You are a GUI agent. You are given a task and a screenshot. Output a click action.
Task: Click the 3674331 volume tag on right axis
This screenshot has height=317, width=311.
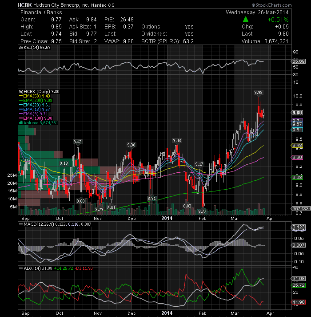[301, 208]
